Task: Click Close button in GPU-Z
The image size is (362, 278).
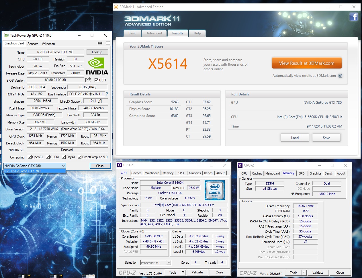Action: click(x=100, y=166)
